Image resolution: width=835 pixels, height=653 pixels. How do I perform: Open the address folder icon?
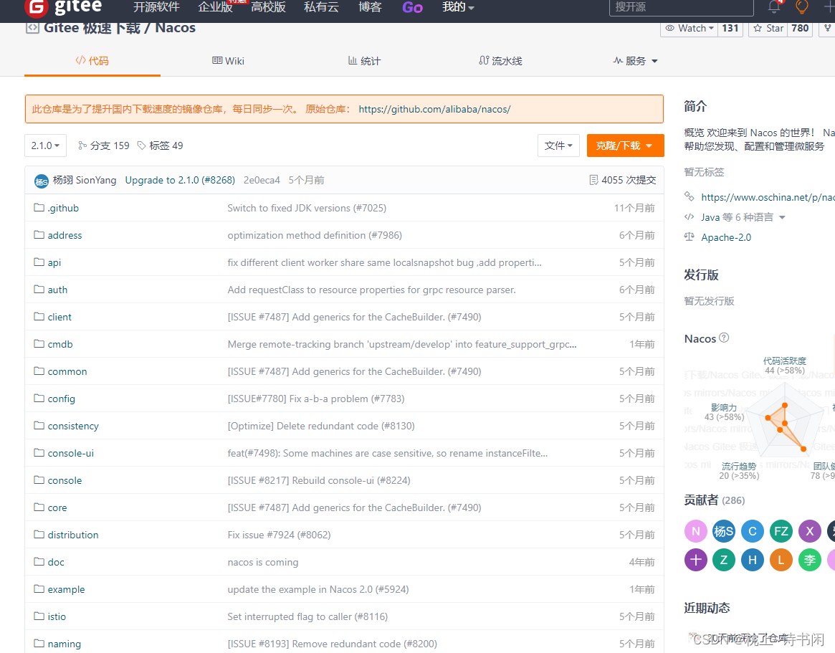click(x=39, y=234)
